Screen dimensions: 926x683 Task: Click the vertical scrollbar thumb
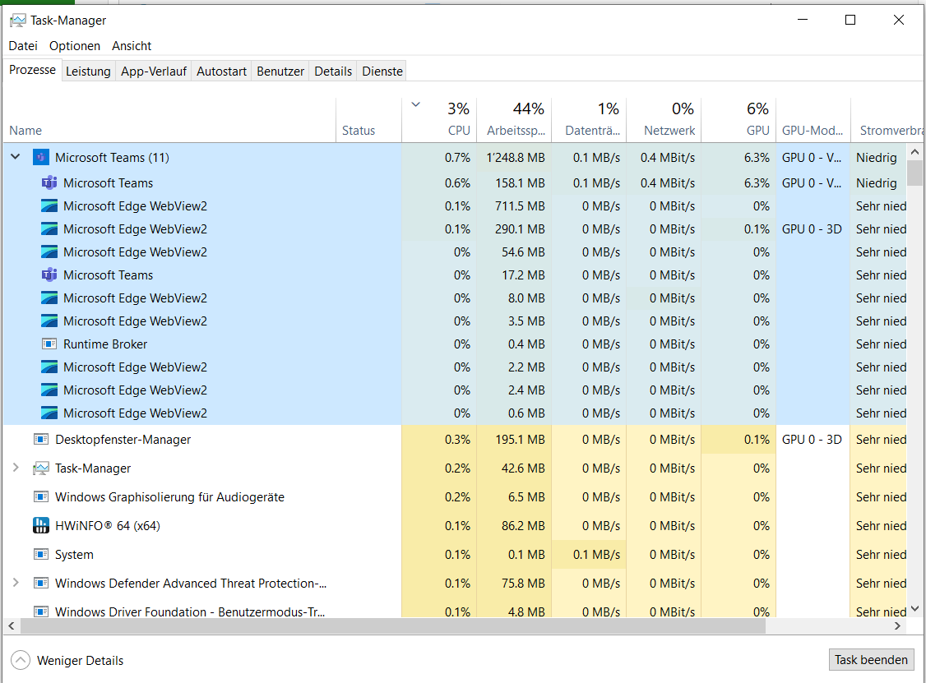914,173
